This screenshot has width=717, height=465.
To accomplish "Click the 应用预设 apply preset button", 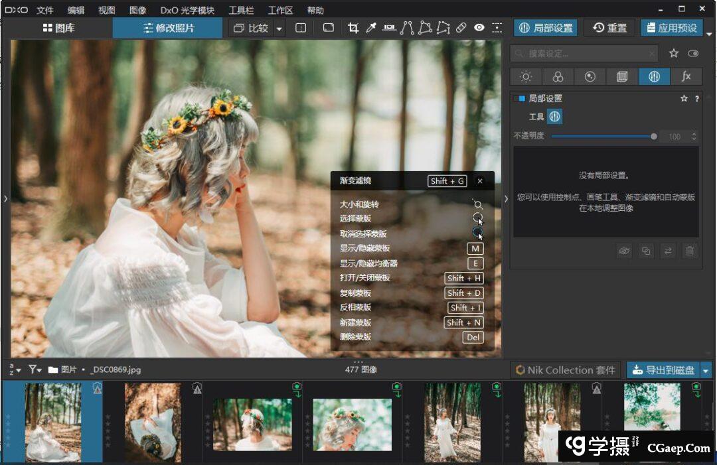I will pos(671,28).
